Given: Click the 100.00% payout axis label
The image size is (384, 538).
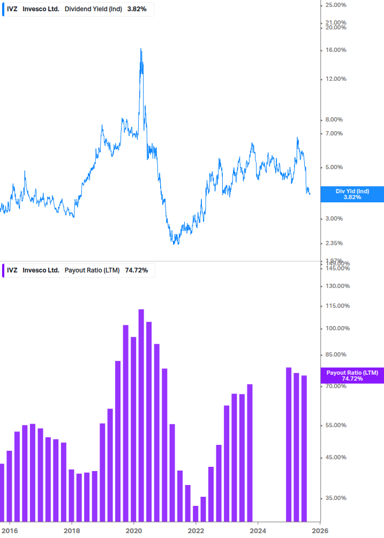Looking at the screenshot, I should [337, 328].
